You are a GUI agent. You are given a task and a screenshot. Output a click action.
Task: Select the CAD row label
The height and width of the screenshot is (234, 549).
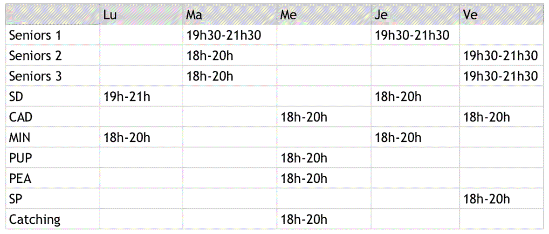tap(21, 117)
